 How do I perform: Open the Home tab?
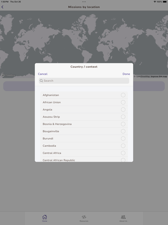pos(45,218)
